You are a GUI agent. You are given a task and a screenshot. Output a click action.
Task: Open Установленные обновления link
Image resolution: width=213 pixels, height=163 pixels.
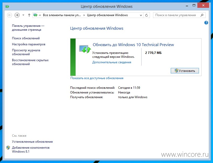[x=32, y=142]
